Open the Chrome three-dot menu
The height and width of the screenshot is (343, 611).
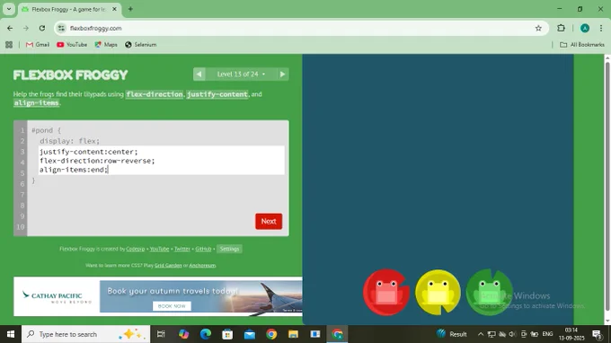pyautogui.click(x=600, y=28)
